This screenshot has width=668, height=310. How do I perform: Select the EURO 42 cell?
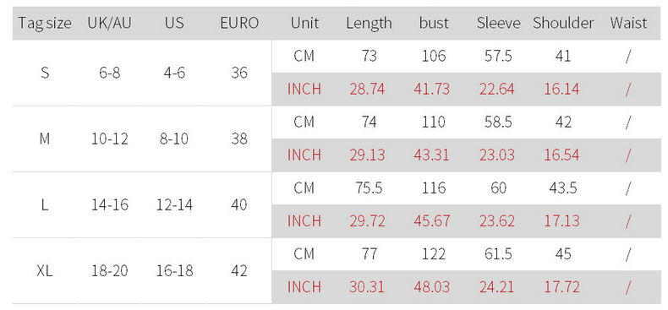(239, 271)
